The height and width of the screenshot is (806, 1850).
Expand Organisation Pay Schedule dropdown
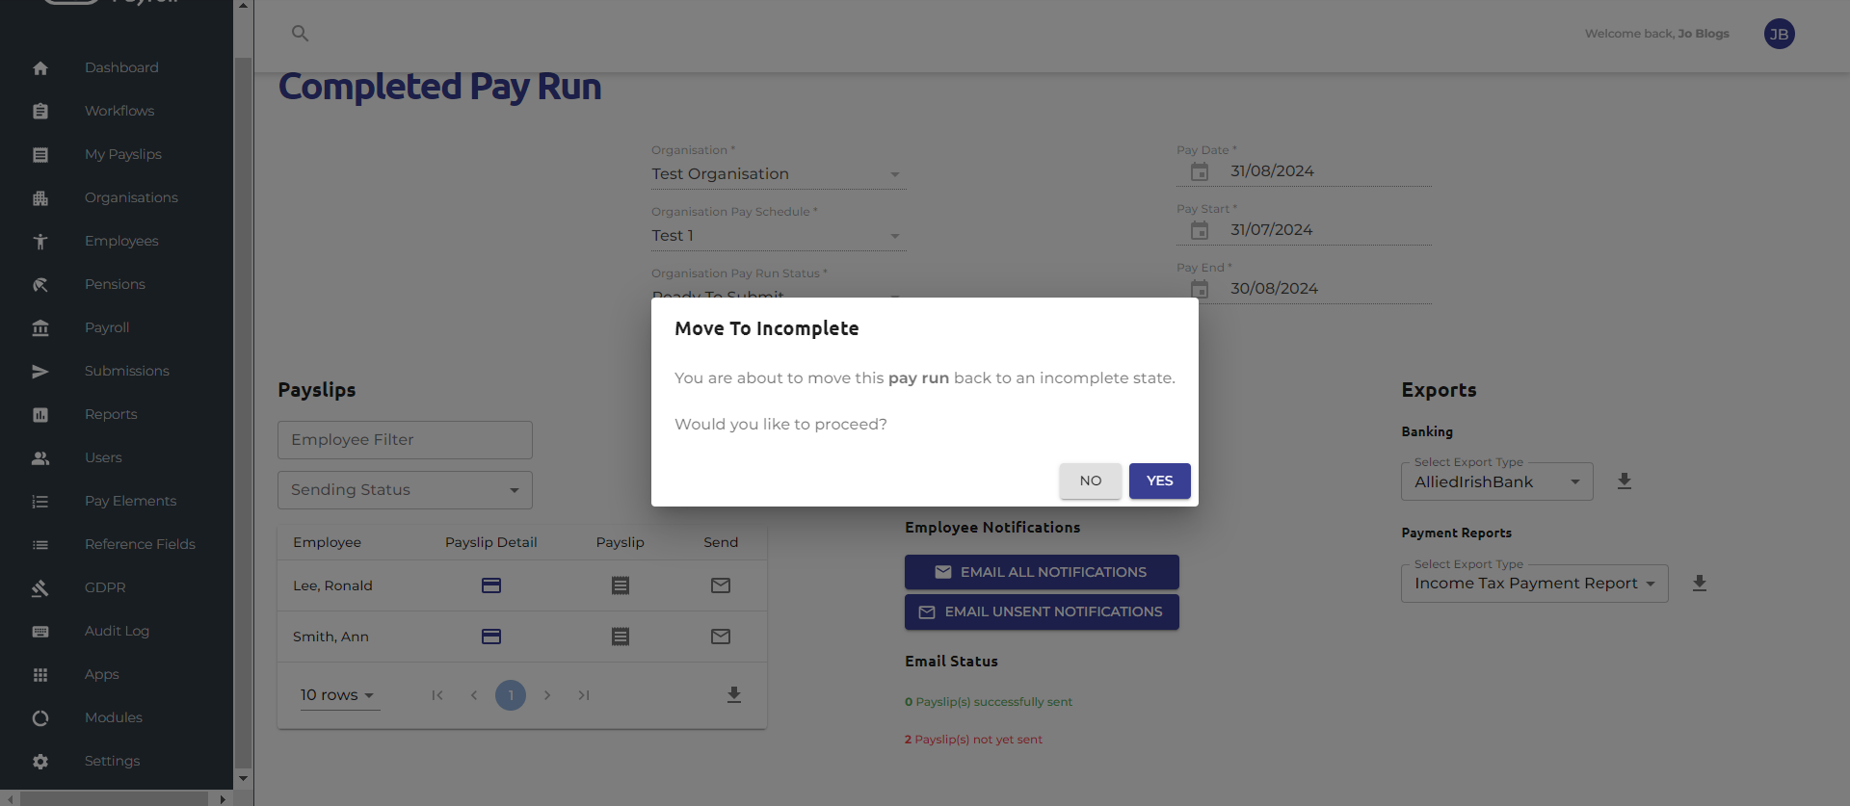click(779, 236)
